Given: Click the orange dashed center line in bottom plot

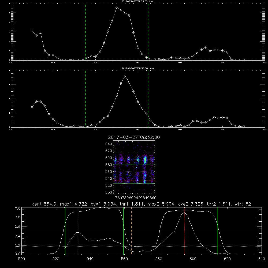Looking at the screenshot, I should click(x=131, y=231).
